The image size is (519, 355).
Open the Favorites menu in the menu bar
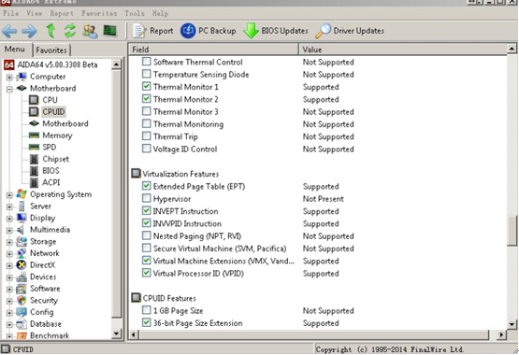tap(99, 14)
